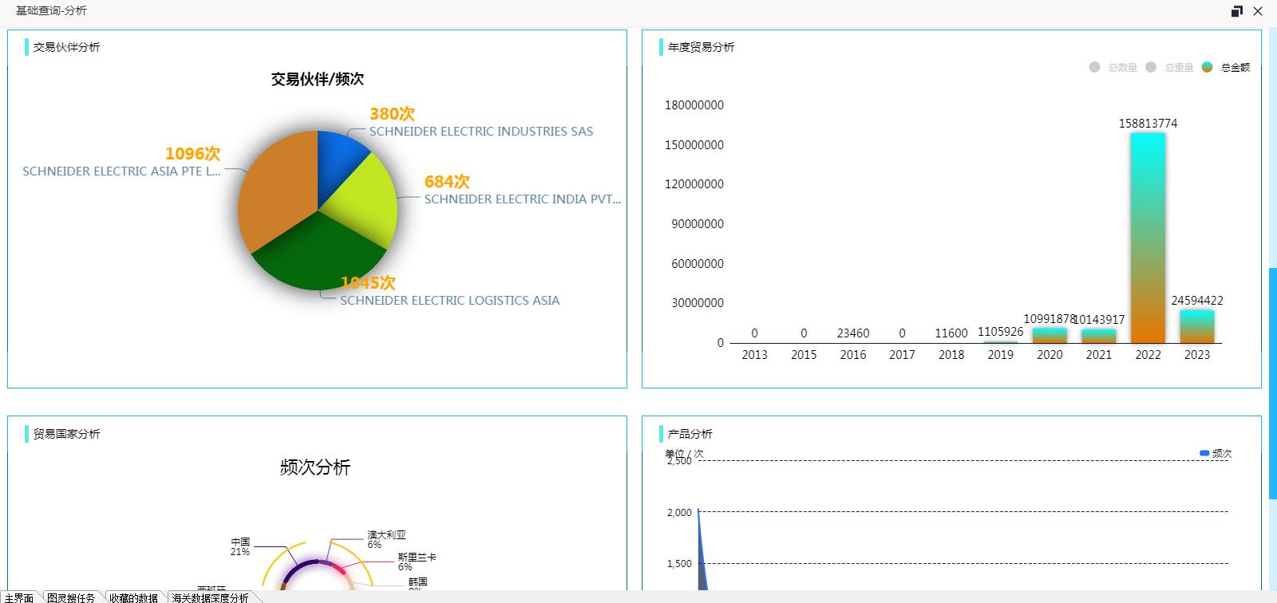Click the 380次 frequency value
1277x603 pixels.
pyautogui.click(x=392, y=114)
